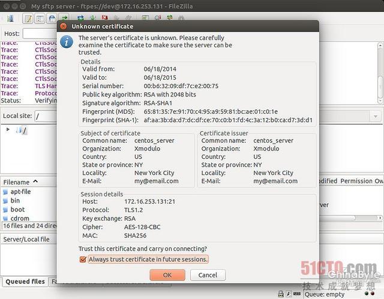Open the Site Manager icon in toolbar
The image size is (384, 299).
(10, 19)
